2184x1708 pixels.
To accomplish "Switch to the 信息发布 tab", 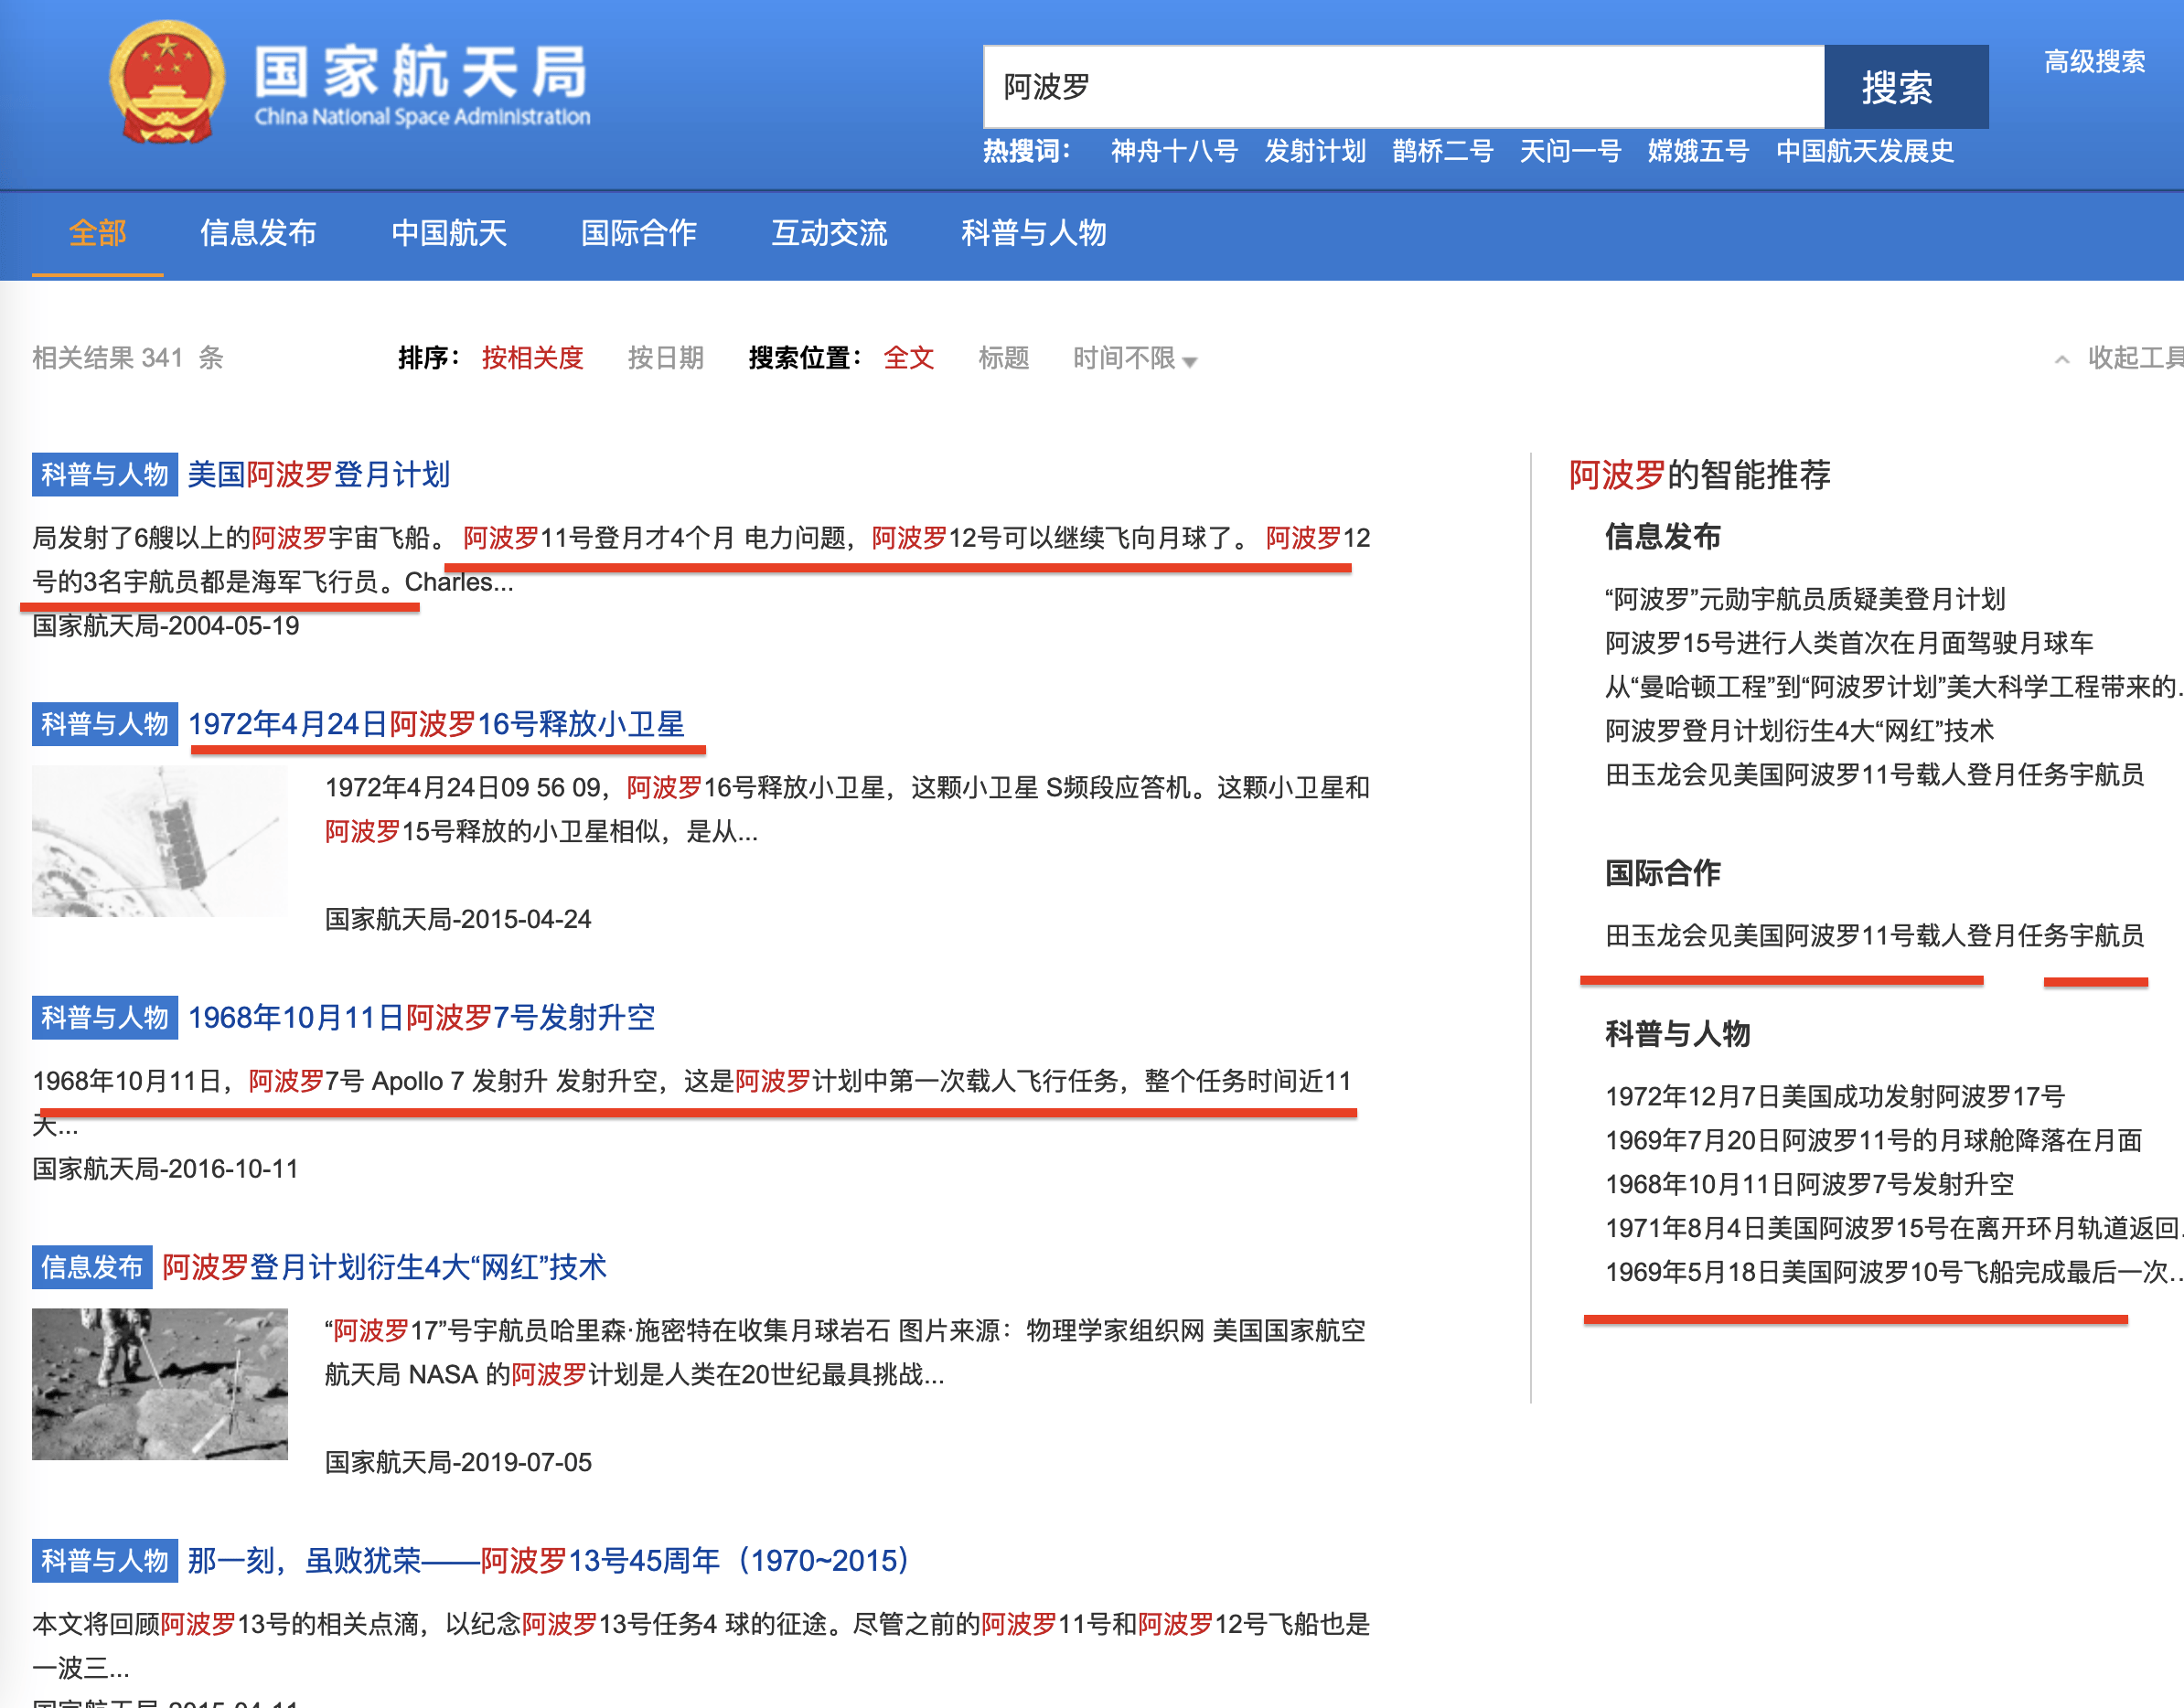I will [x=258, y=233].
